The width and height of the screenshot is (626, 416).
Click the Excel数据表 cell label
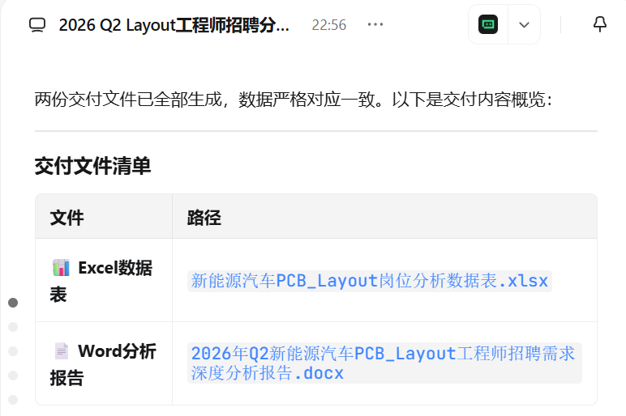[x=101, y=281]
